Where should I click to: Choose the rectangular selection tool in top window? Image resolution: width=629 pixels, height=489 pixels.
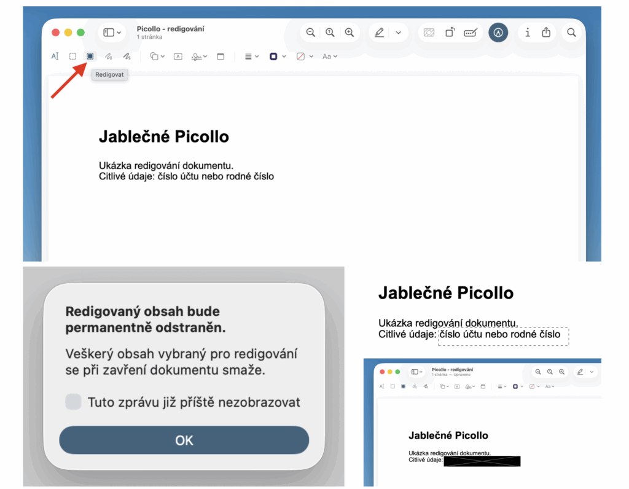click(72, 57)
